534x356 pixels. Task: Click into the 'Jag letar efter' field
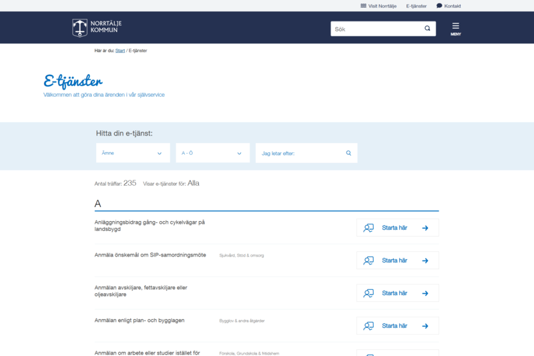point(300,153)
